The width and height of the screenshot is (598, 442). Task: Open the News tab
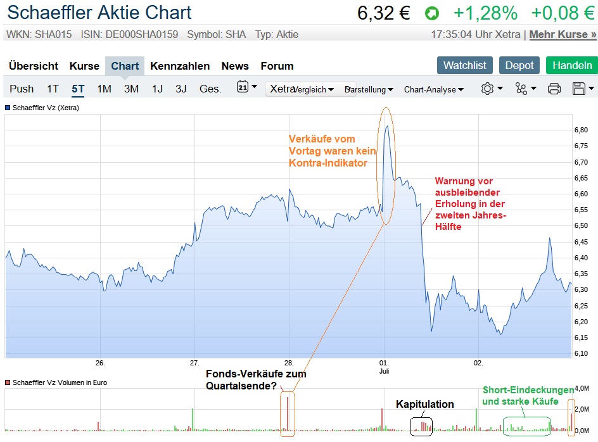[235, 66]
